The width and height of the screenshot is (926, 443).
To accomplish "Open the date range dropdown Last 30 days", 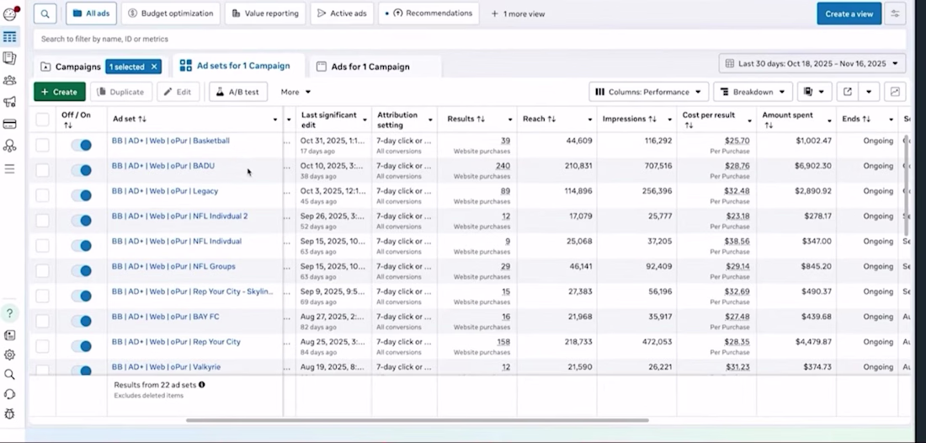I will (812, 63).
